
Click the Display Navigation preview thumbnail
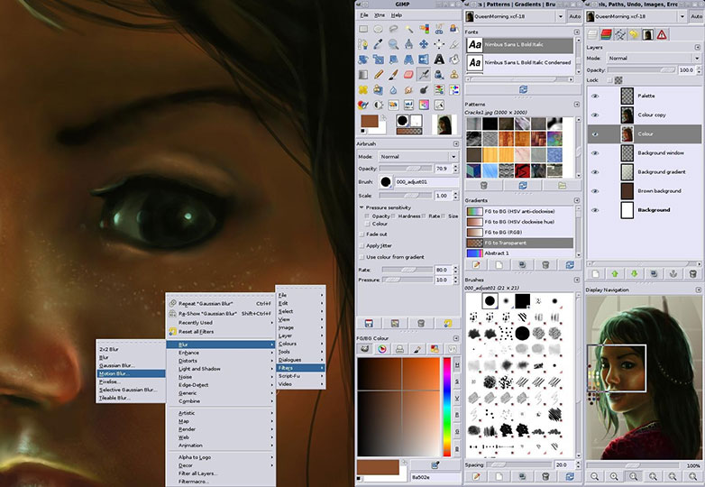(644, 377)
